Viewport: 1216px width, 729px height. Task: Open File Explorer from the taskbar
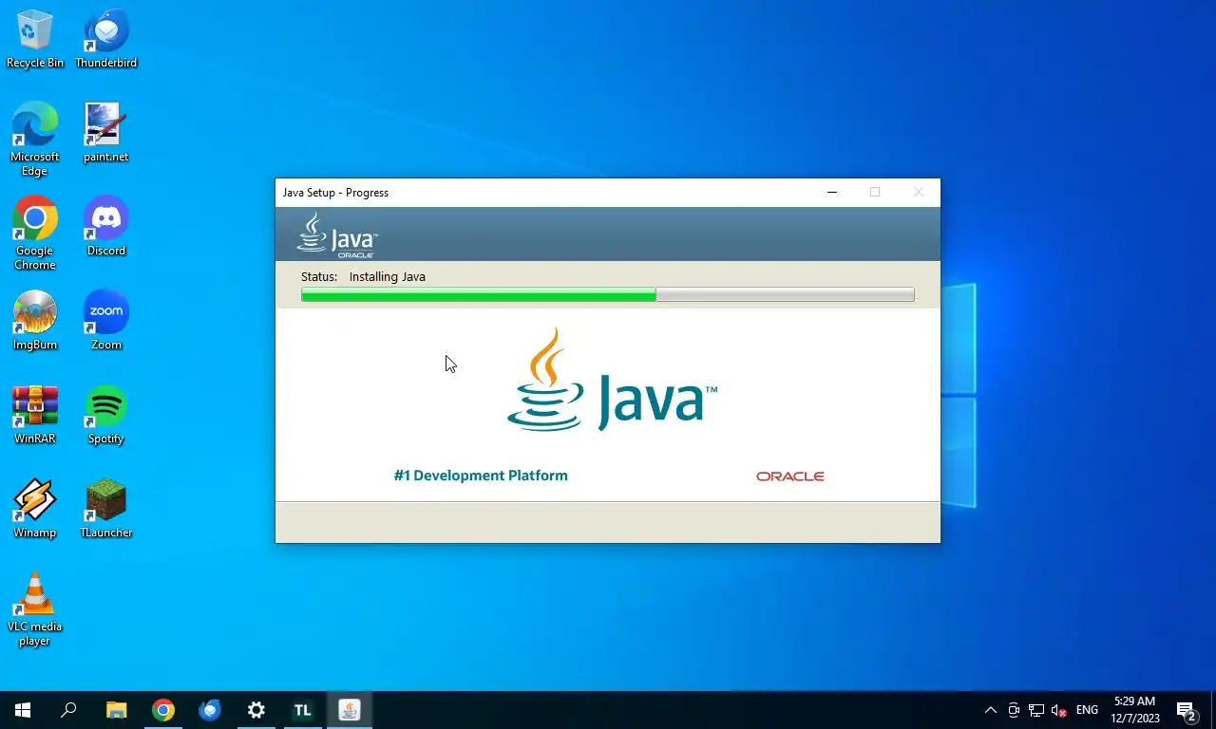click(116, 710)
